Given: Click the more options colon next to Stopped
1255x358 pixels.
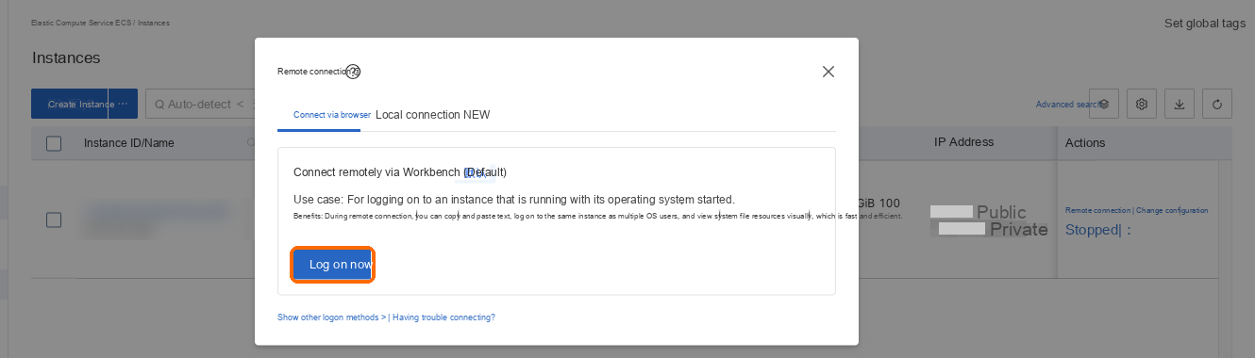Looking at the screenshot, I should 1129,230.
